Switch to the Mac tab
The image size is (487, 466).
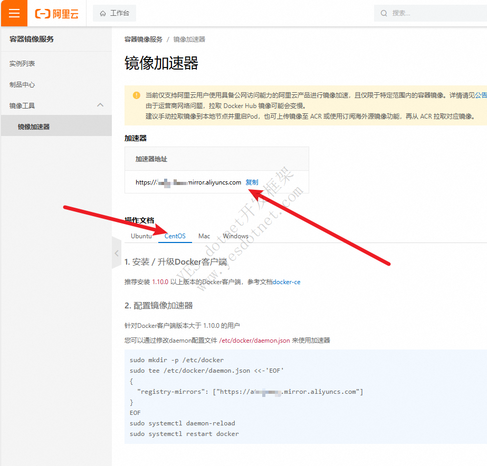204,236
